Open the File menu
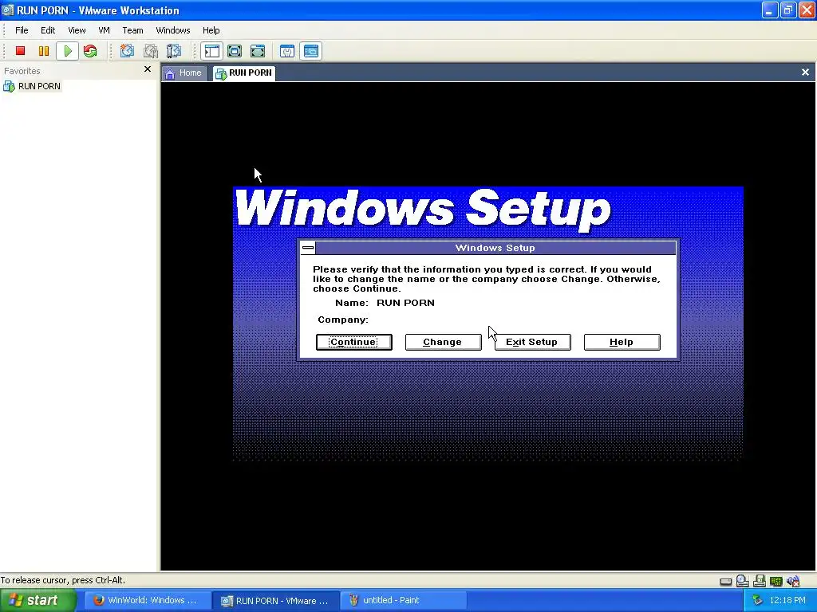The height and width of the screenshot is (612, 817). coord(22,30)
